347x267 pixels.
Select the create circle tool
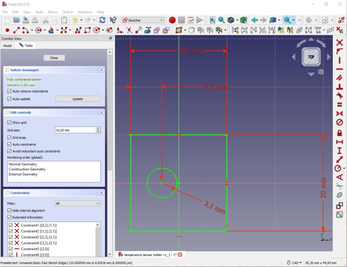[39, 30]
